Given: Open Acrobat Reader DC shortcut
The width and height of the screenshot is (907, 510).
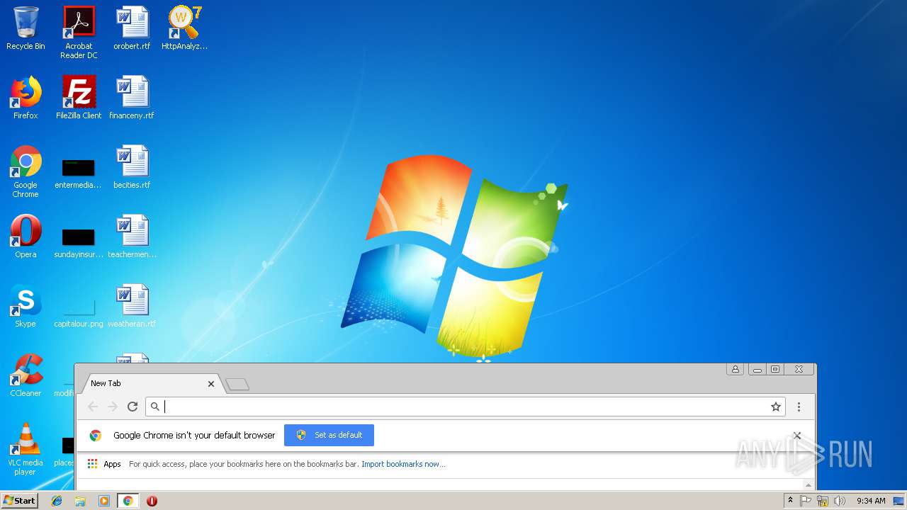Looking at the screenshot, I should [x=79, y=33].
